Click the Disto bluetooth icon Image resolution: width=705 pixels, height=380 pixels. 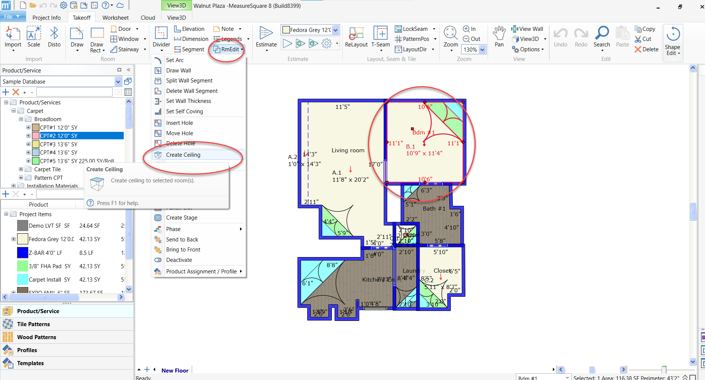(x=54, y=33)
